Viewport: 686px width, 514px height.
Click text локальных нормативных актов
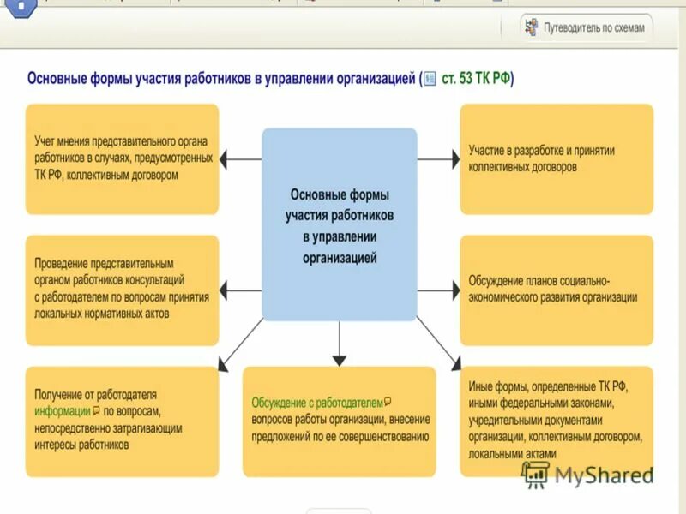(101, 314)
